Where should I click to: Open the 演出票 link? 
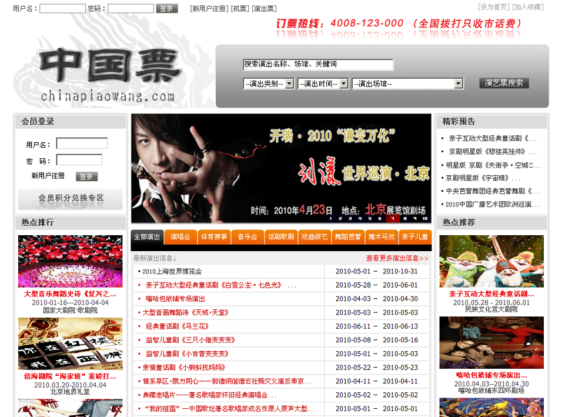coord(264,9)
